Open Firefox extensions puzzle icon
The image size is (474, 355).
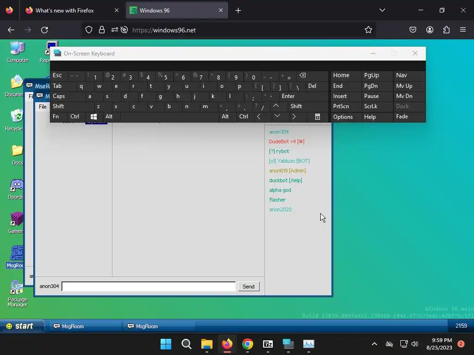pos(446,30)
